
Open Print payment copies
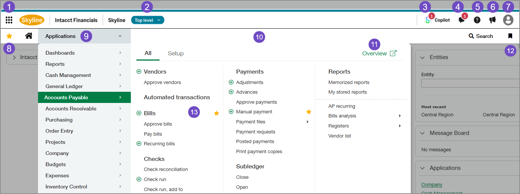259,152
